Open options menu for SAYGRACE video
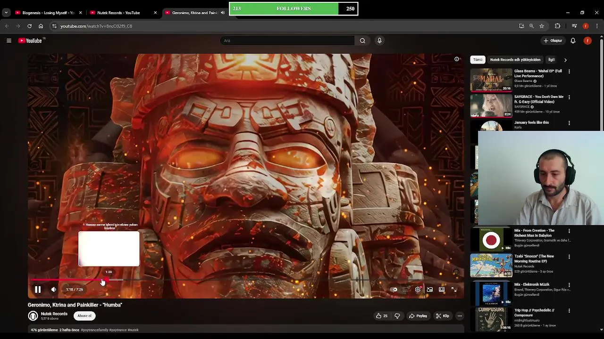The width and height of the screenshot is (604, 339). [x=569, y=97]
